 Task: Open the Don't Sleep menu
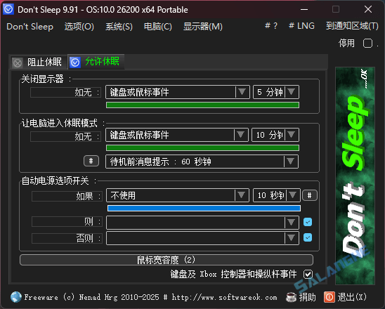(x=30, y=27)
